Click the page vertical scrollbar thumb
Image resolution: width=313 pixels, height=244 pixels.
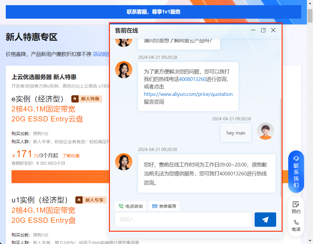[310, 16]
